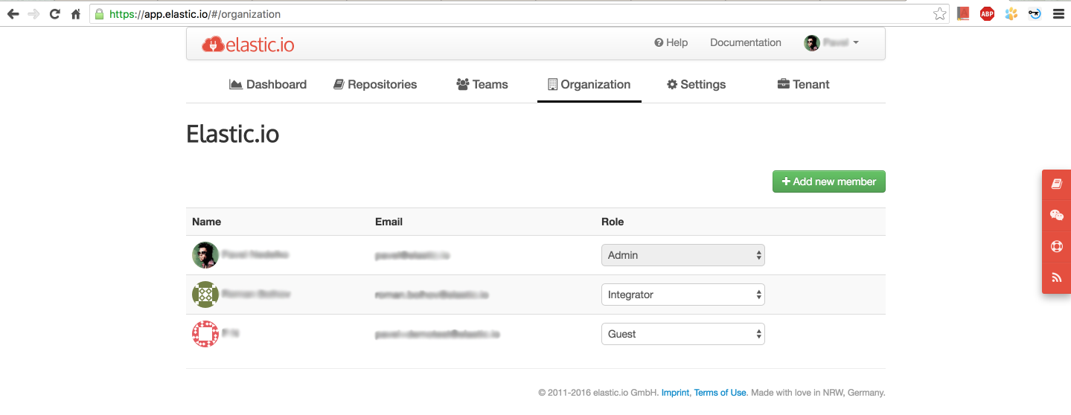The width and height of the screenshot is (1071, 415).
Task: Switch to Dashboard tab
Action: click(x=268, y=84)
